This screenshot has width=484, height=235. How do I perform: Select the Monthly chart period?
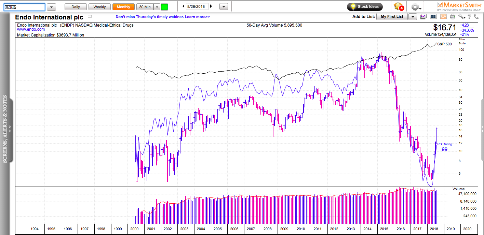[123, 7]
